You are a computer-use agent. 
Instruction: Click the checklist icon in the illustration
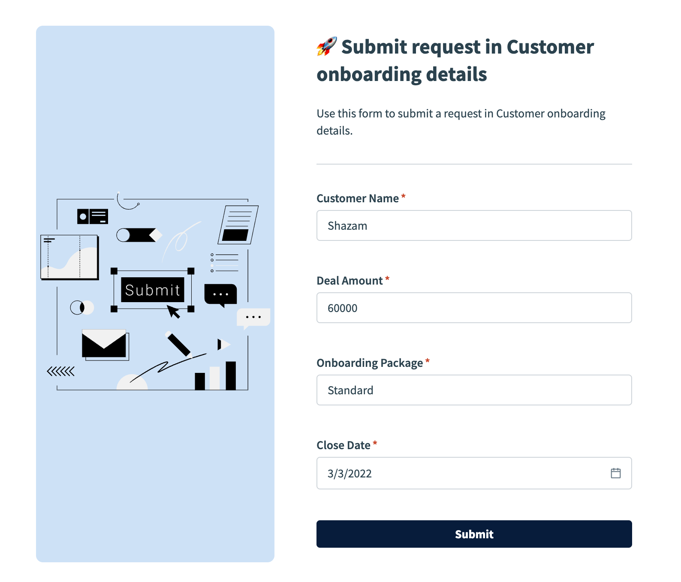[224, 262]
